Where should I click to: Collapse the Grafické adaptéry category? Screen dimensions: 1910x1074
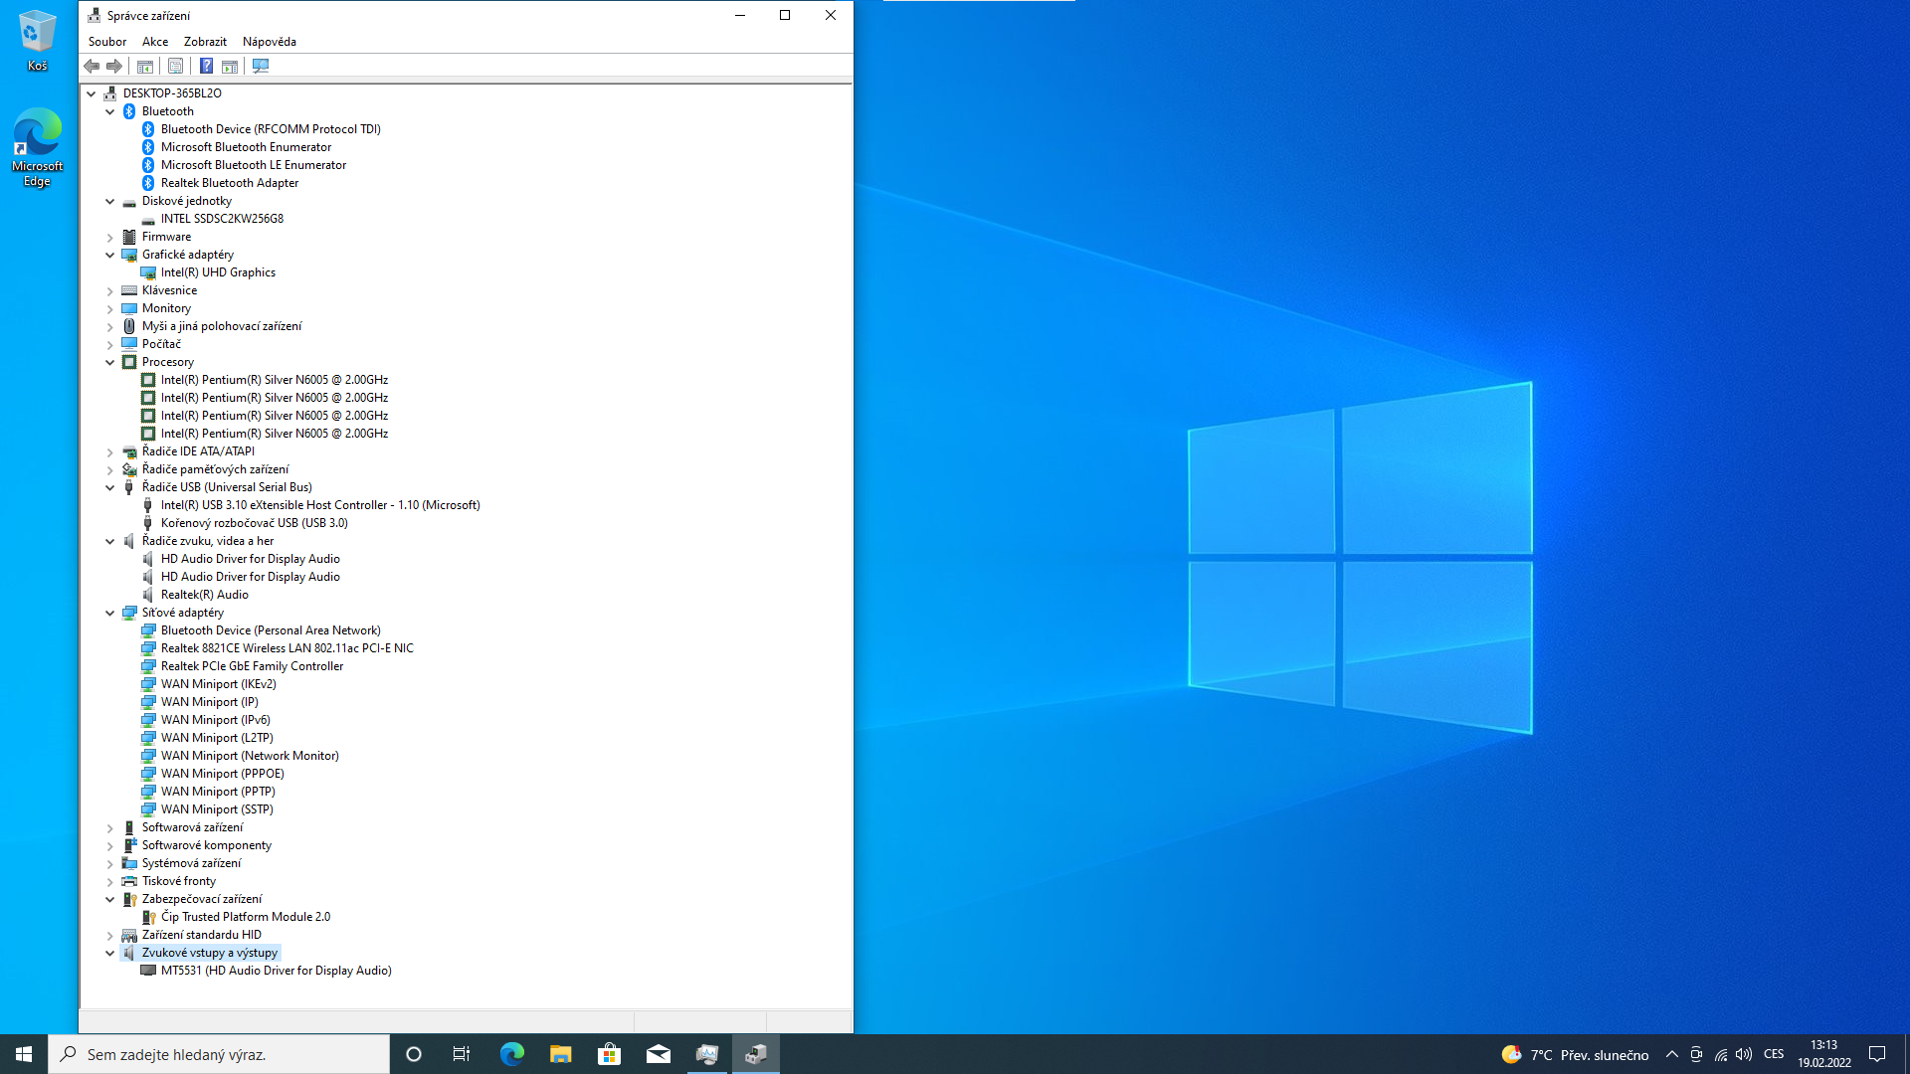(110, 255)
